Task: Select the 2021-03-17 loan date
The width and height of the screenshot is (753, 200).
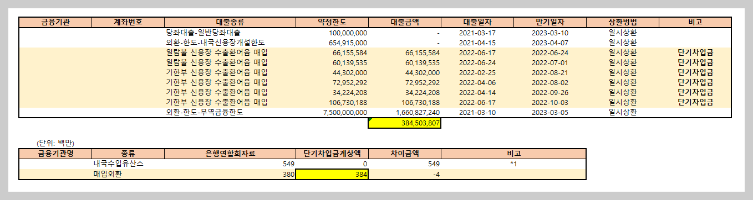Action: coord(477,33)
